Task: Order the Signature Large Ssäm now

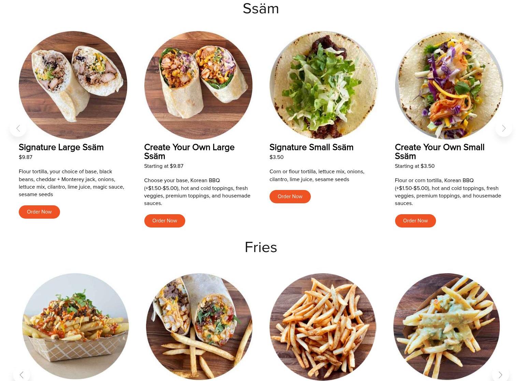Action: [x=39, y=212]
